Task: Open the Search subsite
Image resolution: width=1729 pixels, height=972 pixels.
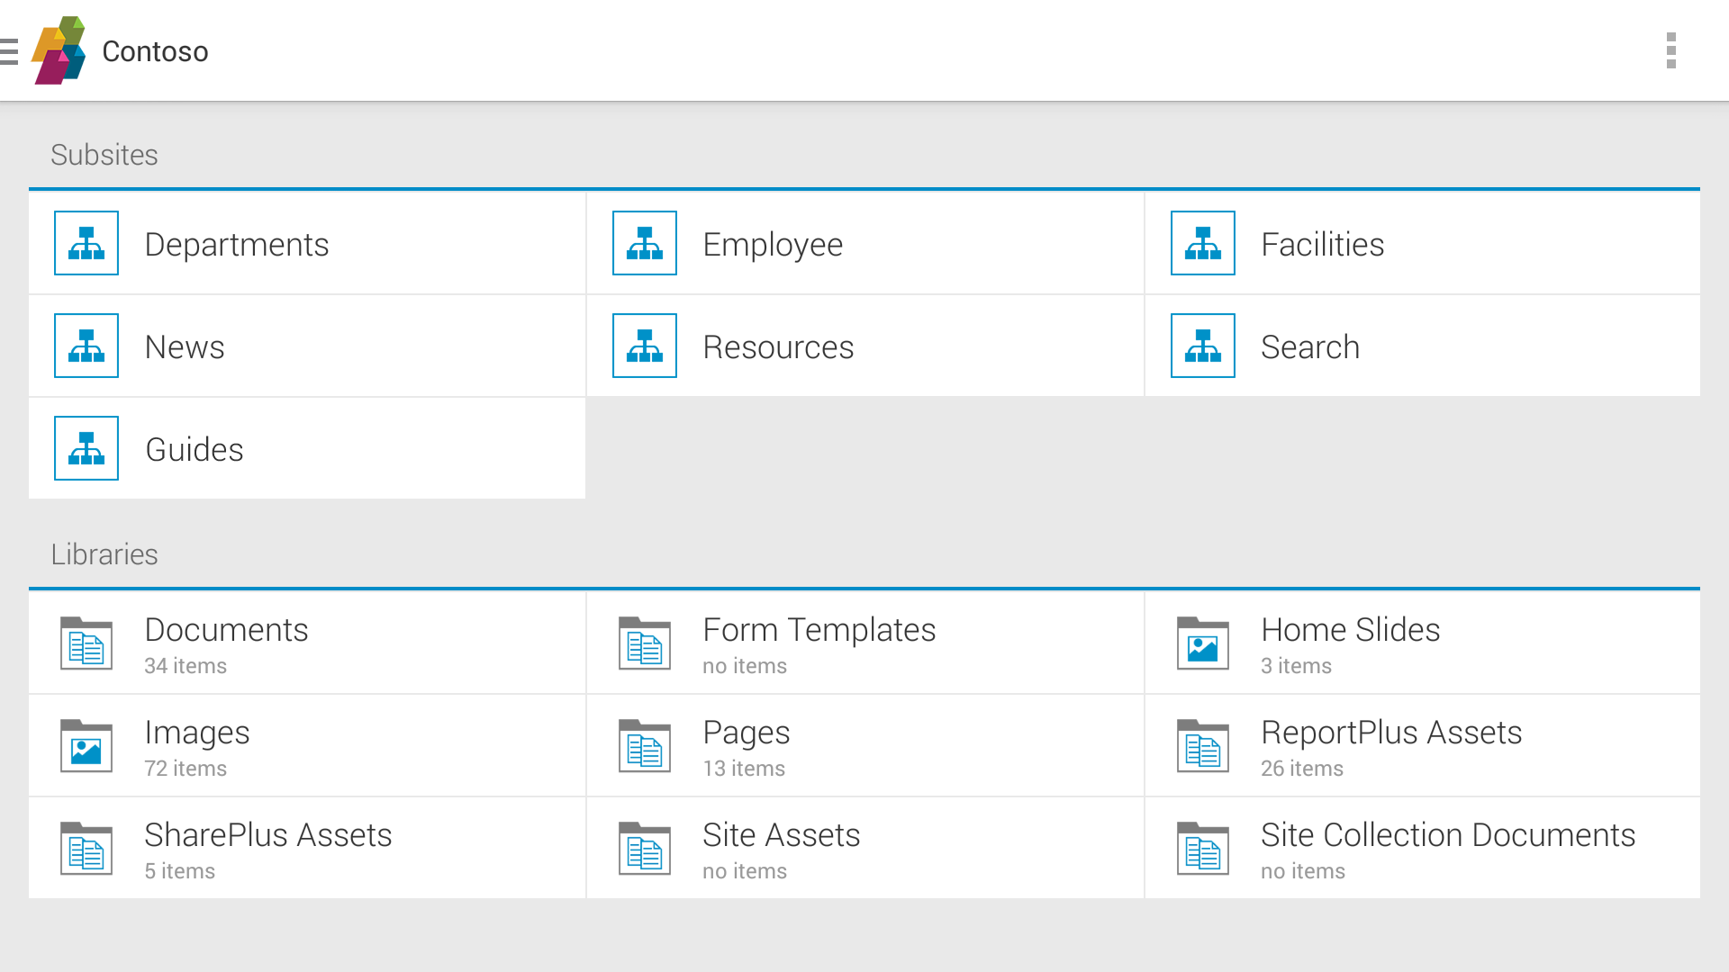Action: (1310, 346)
